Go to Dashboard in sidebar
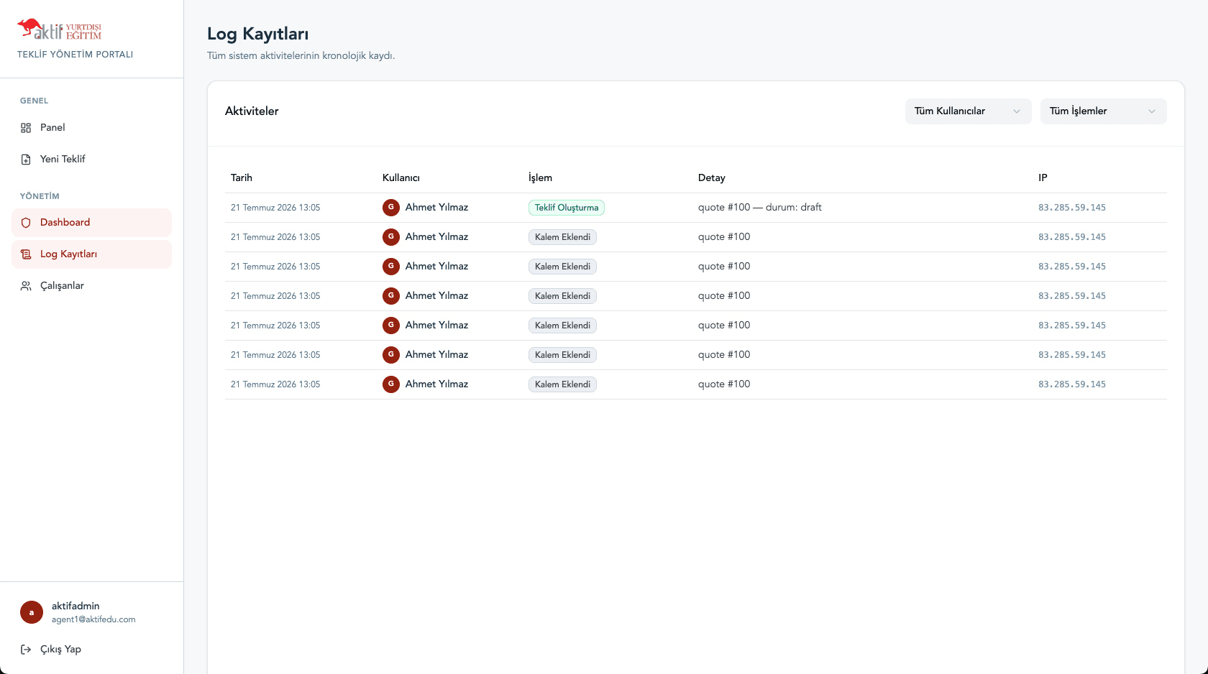This screenshot has height=674, width=1208. point(91,223)
